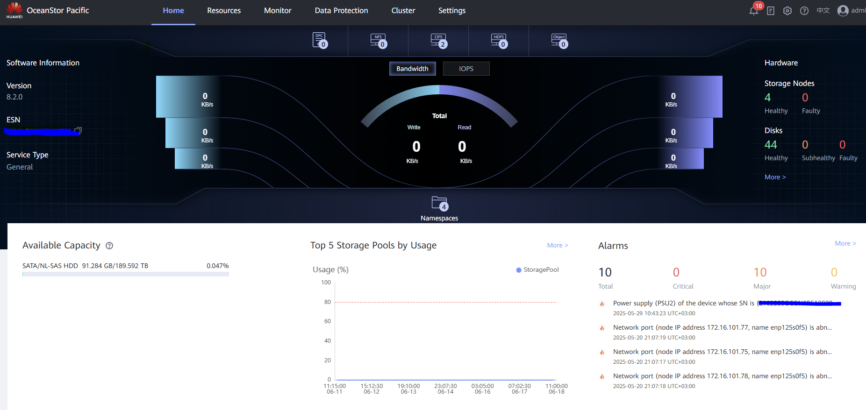Click the Total bandwidth gauge arc
The image size is (866, 410).
439,91
